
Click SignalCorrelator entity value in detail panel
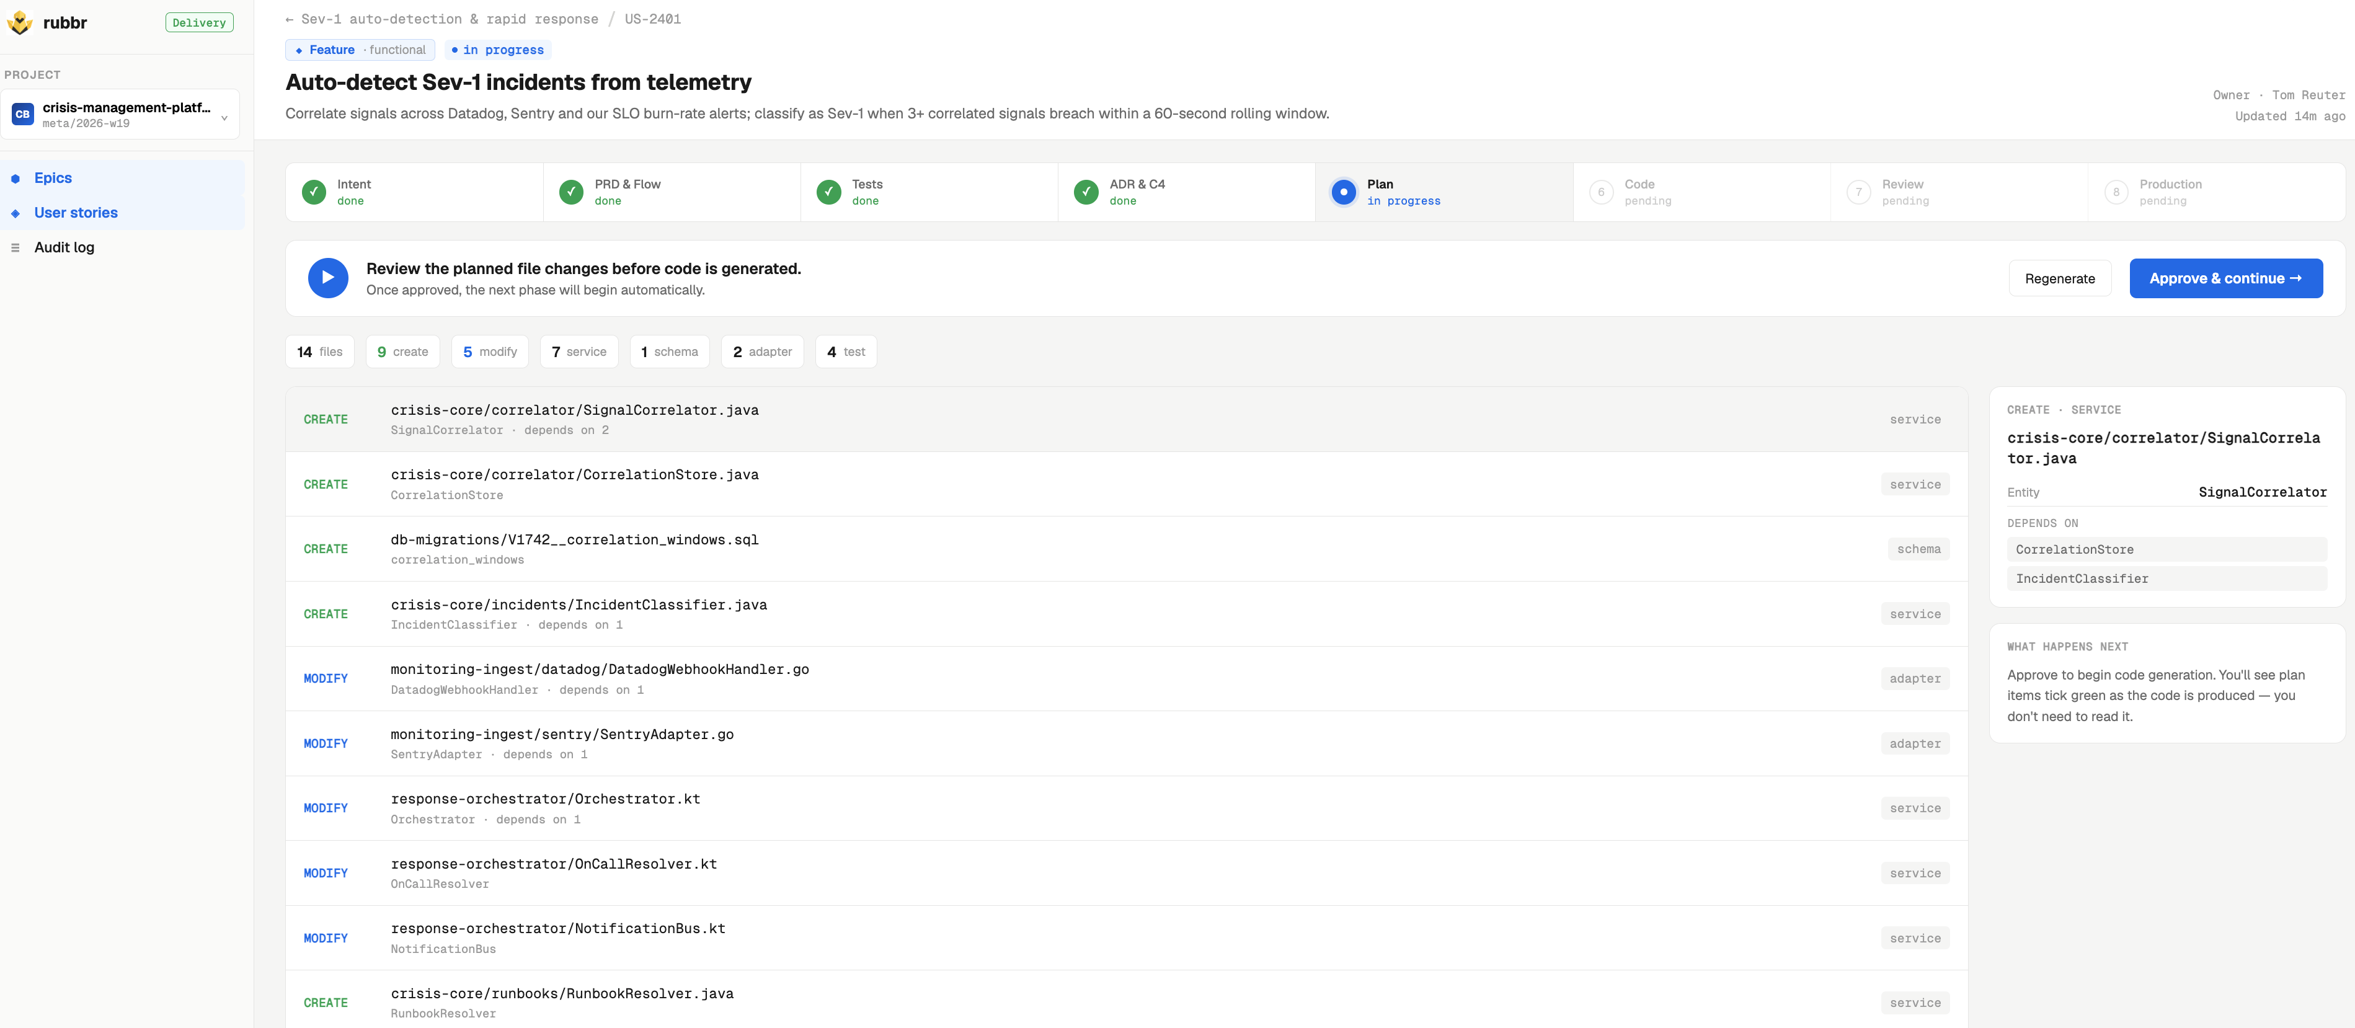[2263, 492]
